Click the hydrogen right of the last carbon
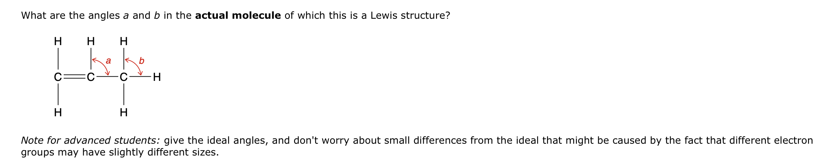 157,77
